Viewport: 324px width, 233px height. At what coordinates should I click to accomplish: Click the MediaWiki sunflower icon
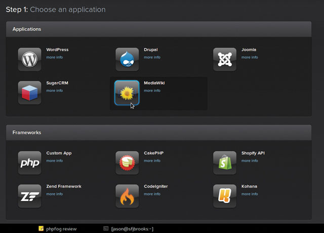point(127,92)
